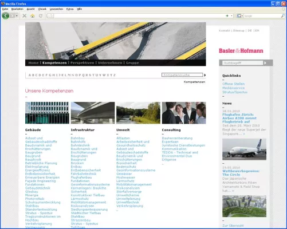The height and width of the screenshot is (229, 287).
Task: Click the Suchbegriff search submit arrow
Action: (265, 63)
